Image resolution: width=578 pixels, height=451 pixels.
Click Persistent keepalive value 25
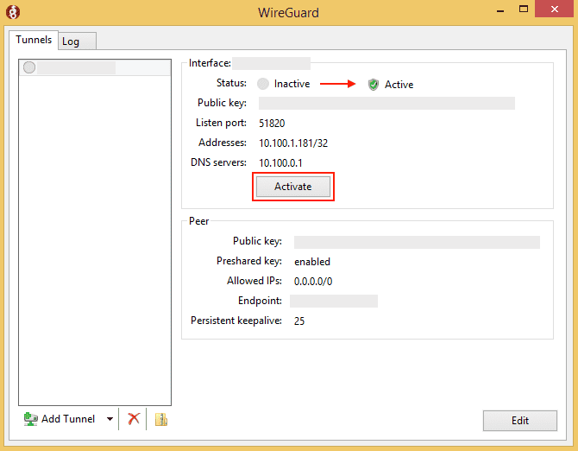point(299,321)
